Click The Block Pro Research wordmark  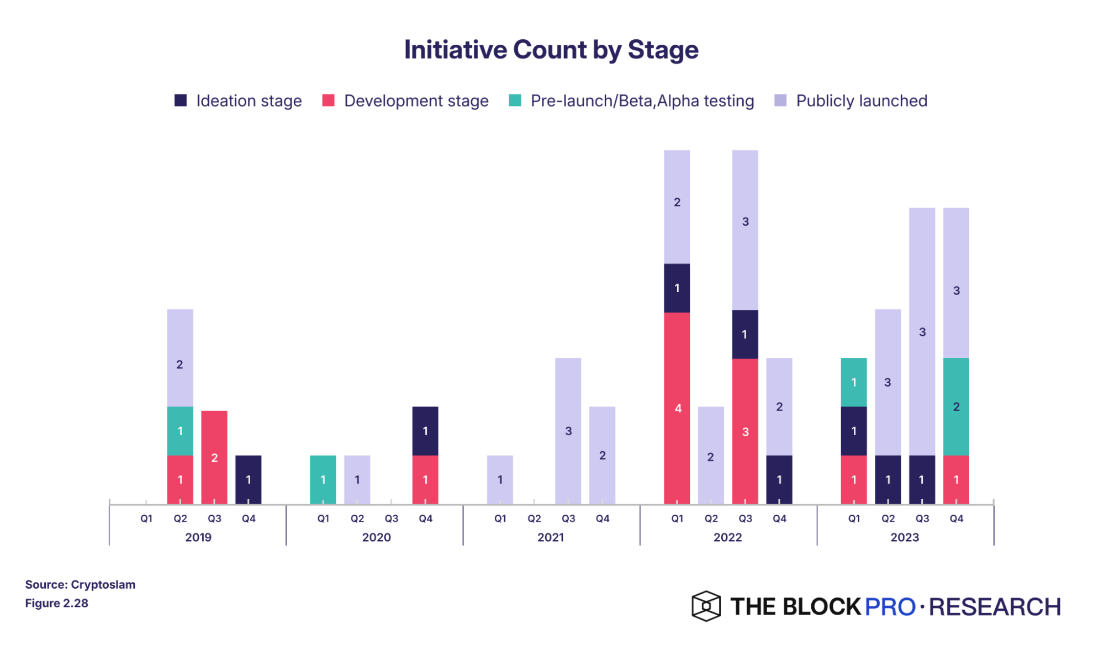tap(895, 606)
